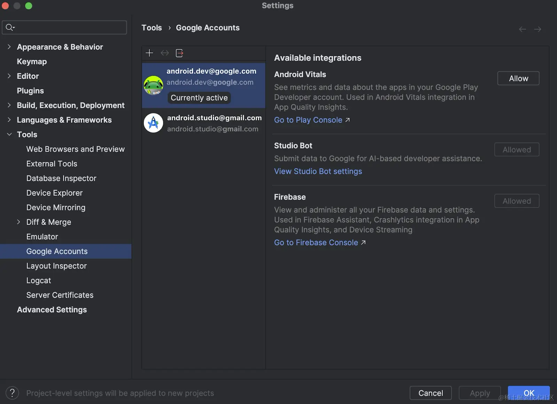Click the android.studio@gmail.com avatar
557x404 pixels.
click(153, 123)
